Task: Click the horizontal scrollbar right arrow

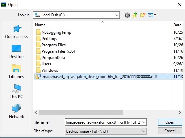Action: pyautogui.click(x=180, y=112)
